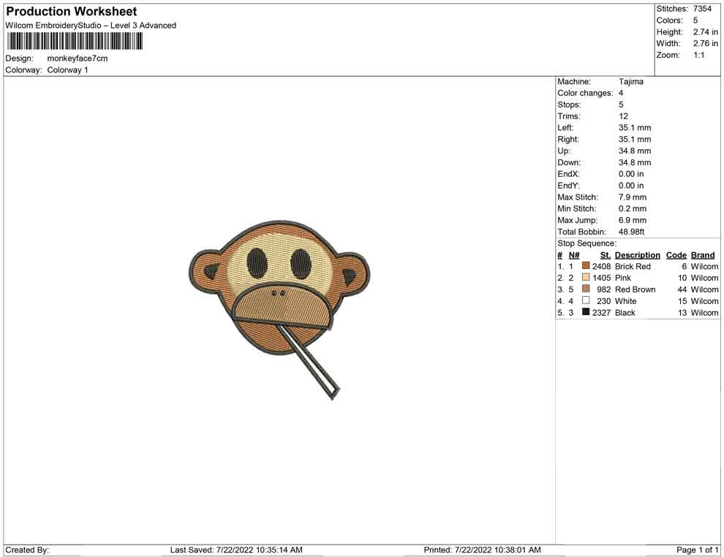The image size is (724, 557).
Task: Select the White thread color swatch
Action: coord(586,301)
